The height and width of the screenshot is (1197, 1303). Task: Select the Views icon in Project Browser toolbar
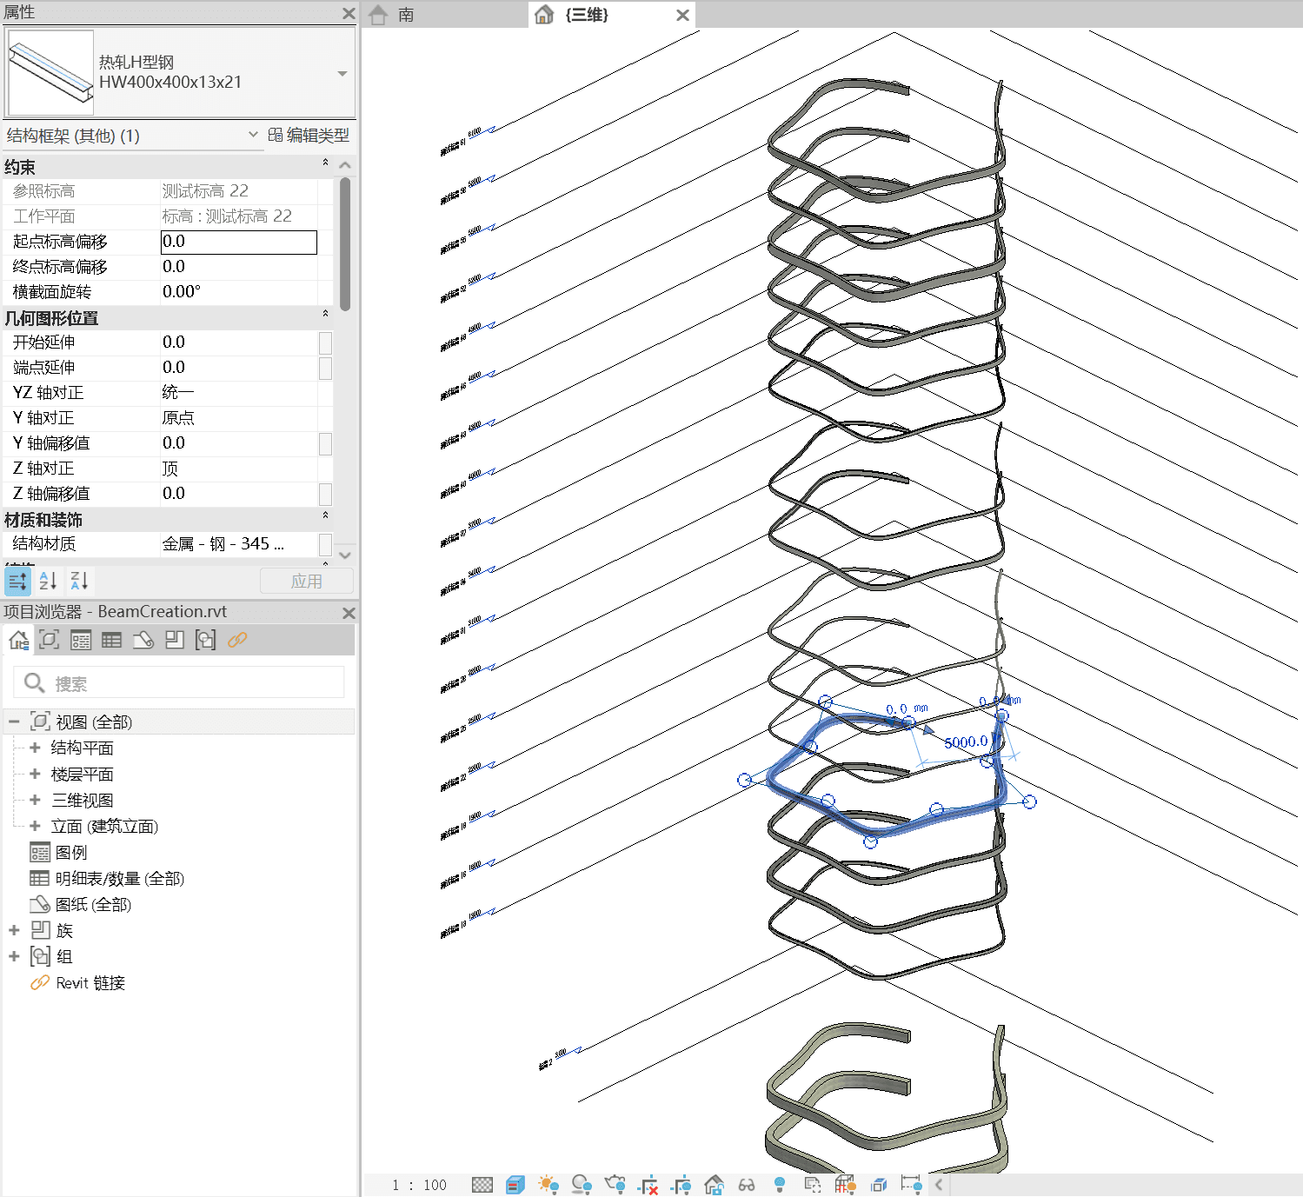[50, 641]
